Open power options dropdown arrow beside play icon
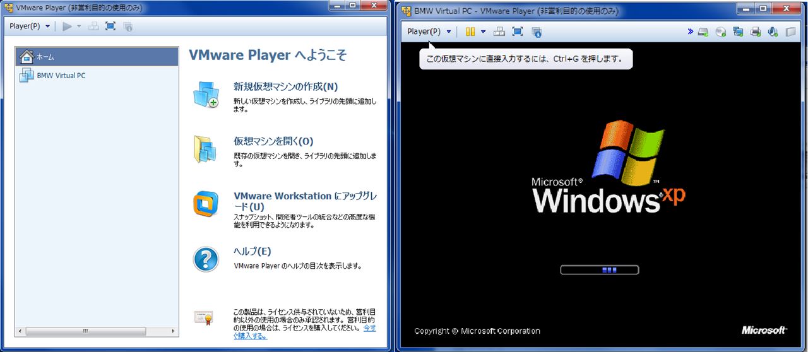The width and height of the screenshot is (808, 352). [79, 26]
